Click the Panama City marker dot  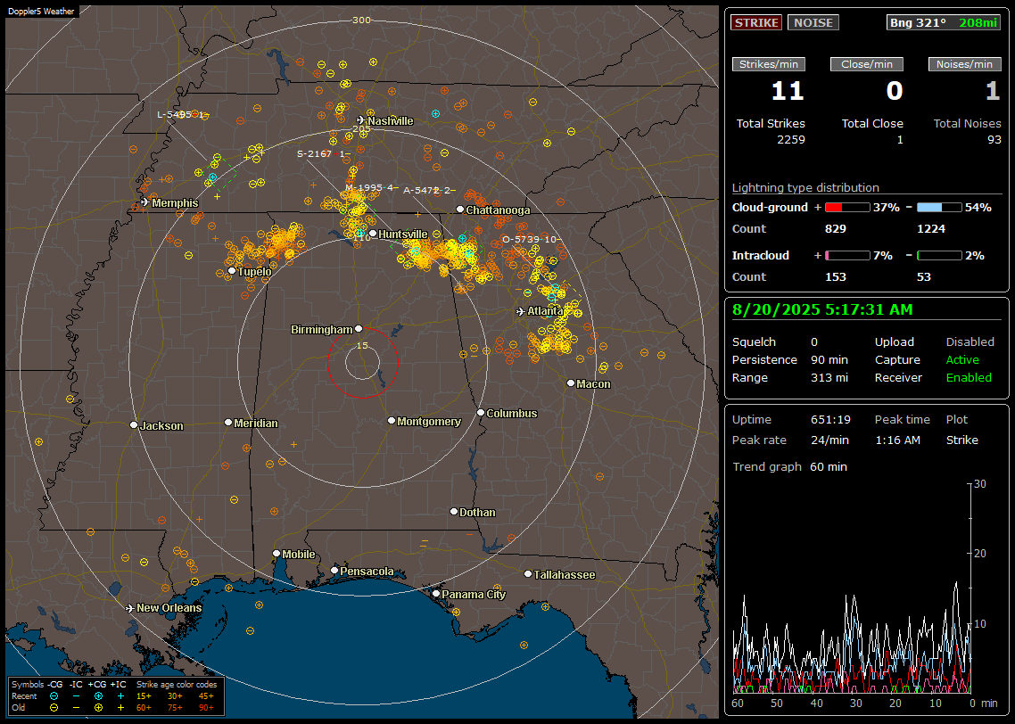pyautogui.click(x=436, y=593)
